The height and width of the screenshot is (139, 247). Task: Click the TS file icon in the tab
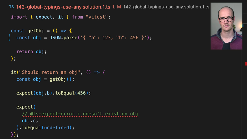pyautogui.click(x=11, y=7)
